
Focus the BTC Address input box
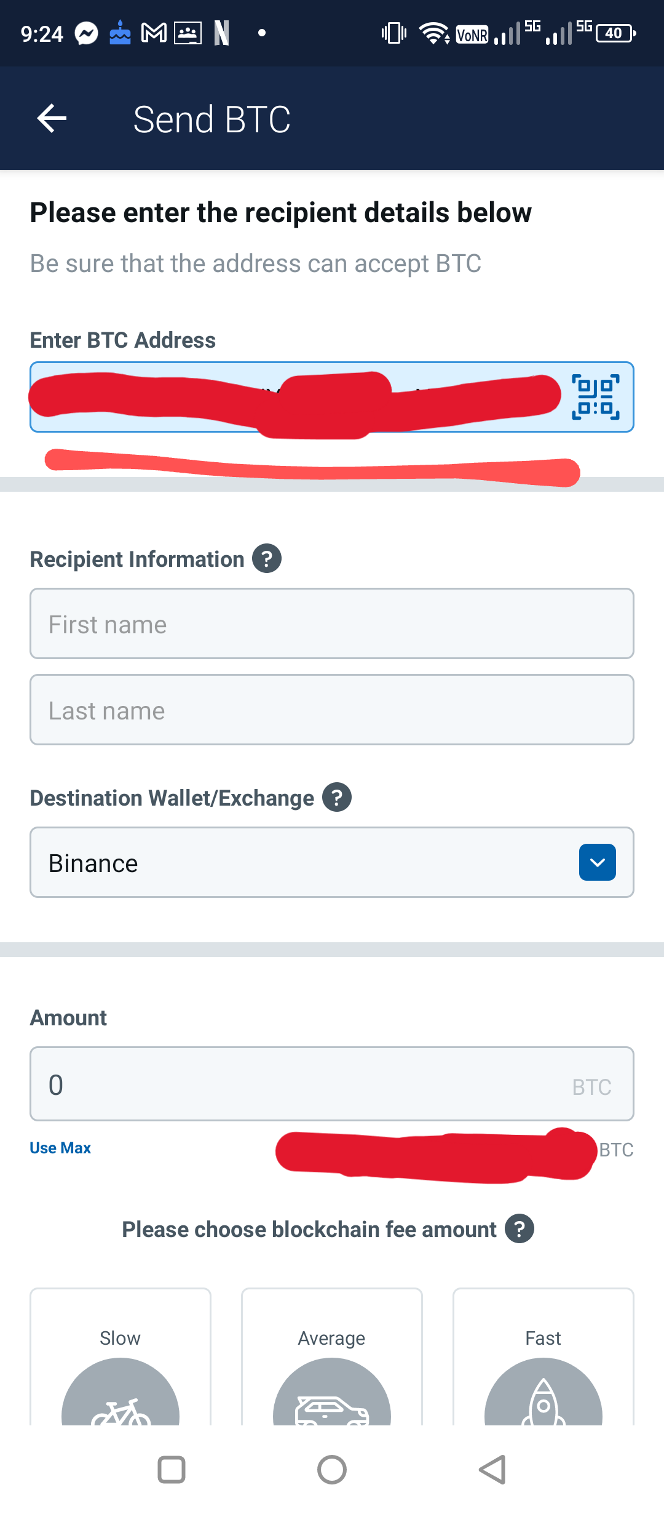(332, 397)
